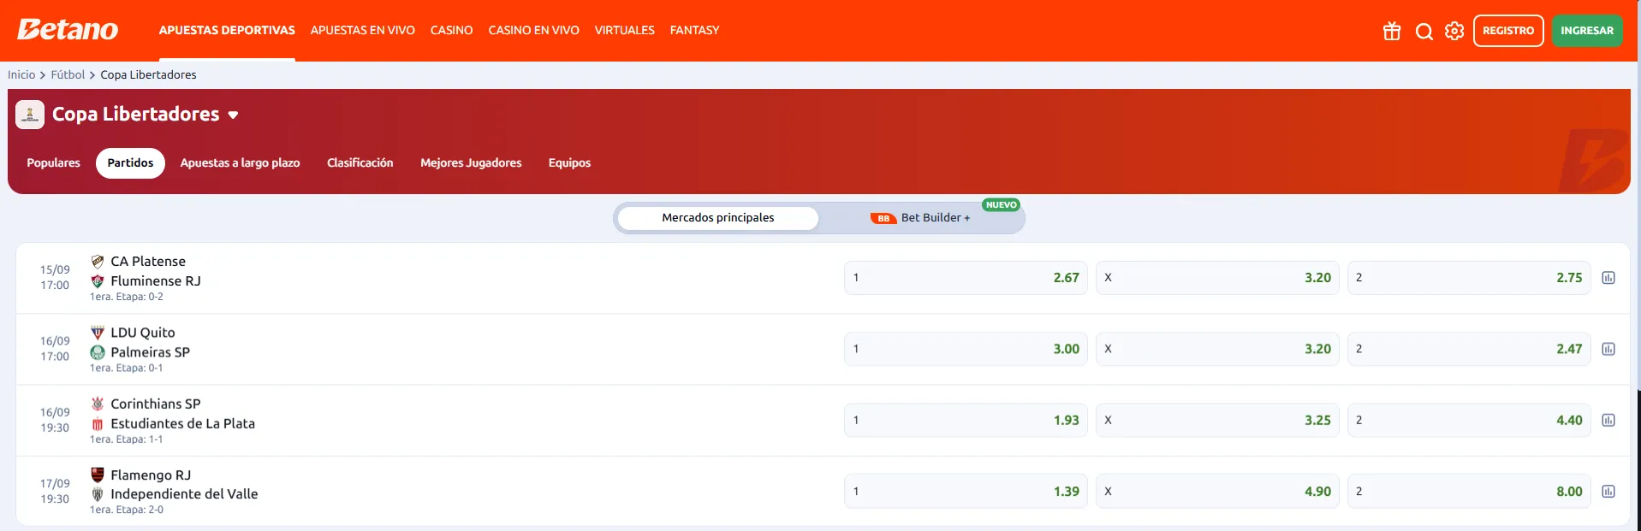Click the CA Platense team crest
1641x531 pixels.
tap(98, 262)
